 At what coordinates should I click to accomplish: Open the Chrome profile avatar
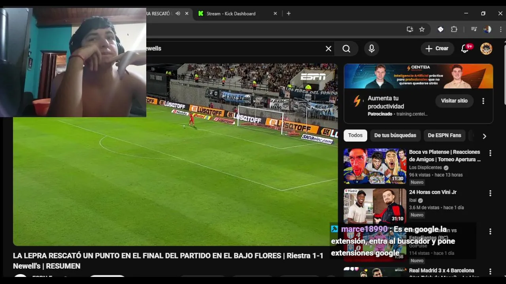coord(487,29)
